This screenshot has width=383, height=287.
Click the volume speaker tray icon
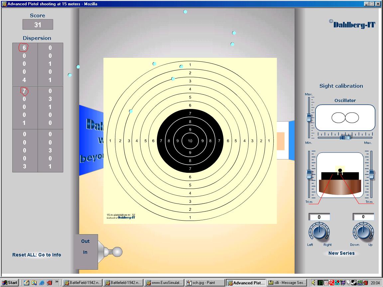coord(314,283)
